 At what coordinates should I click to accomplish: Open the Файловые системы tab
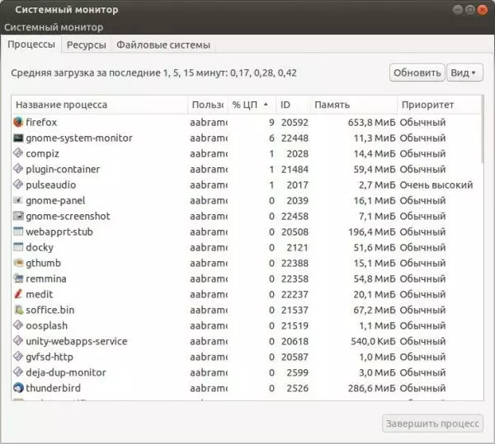click(x=163, y=44)
